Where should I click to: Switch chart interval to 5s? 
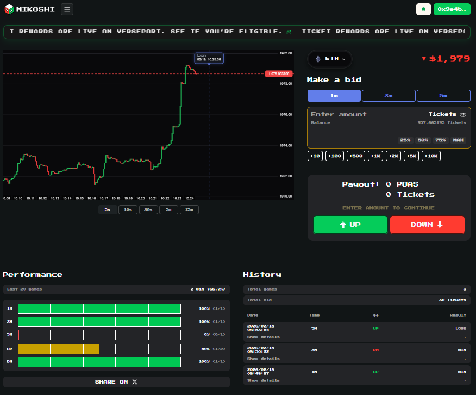pyautogui.click(x=108, y=209)
